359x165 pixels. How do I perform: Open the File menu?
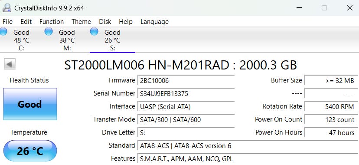tap(7, 22)
